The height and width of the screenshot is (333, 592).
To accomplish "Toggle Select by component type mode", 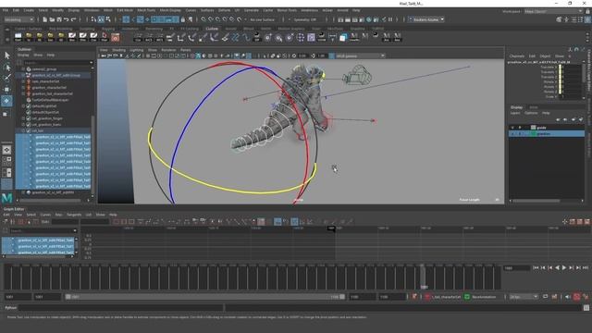I will click(x=108, y=19).
